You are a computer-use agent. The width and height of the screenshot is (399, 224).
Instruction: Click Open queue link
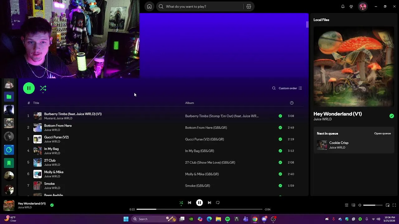pyautogui.click(x=382, y=133)
